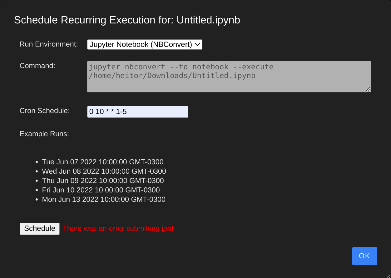This screenshot has height=278, width=391.
Task: Select the Tue Jun 07 example run
Action: (103, 162)
